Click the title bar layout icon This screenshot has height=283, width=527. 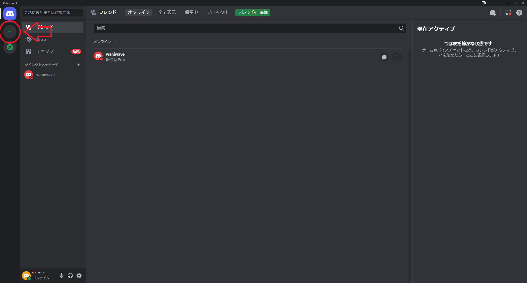pos(484,3)
